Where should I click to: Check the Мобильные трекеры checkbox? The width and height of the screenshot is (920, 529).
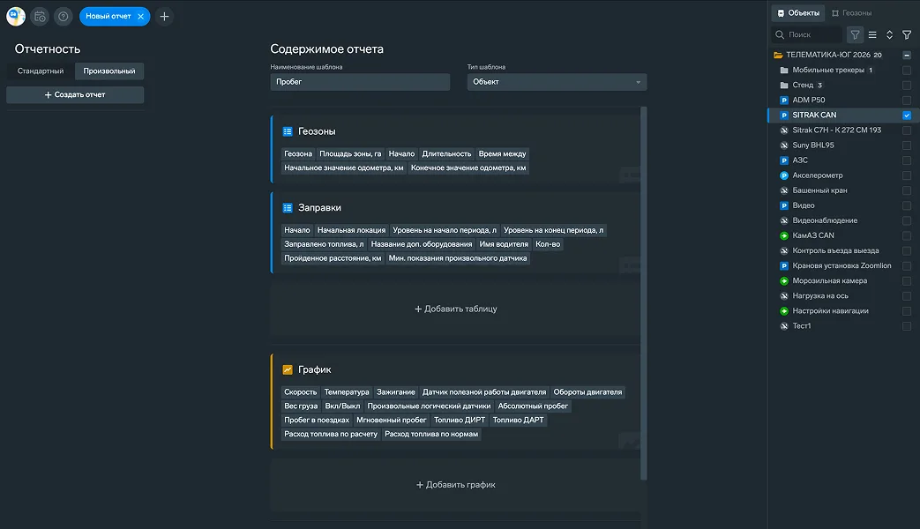[907, 70]
